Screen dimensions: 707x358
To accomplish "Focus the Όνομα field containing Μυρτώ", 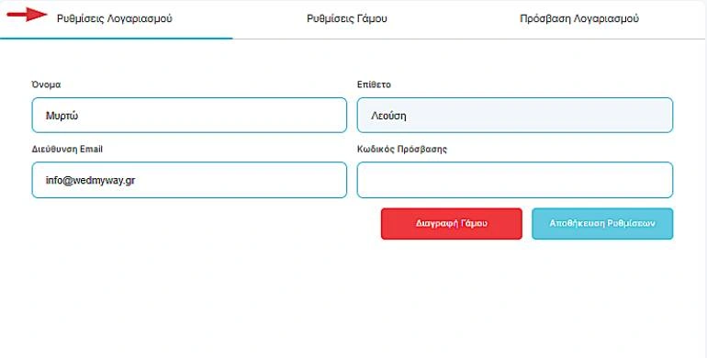I will (x=189, y=116).
